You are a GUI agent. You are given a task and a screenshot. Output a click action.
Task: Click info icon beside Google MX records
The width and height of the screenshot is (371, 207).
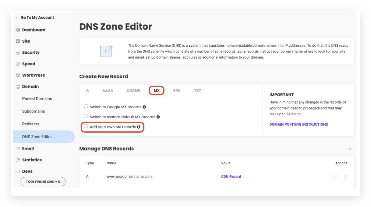point(144,107)
